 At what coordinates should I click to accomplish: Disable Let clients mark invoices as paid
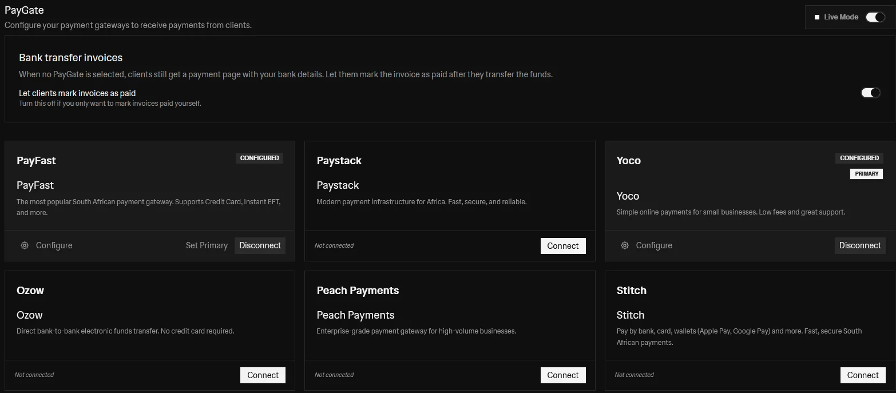871,93
